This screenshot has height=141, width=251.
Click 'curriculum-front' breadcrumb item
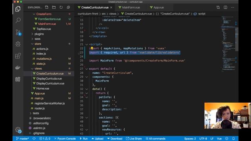coord(88,14)
